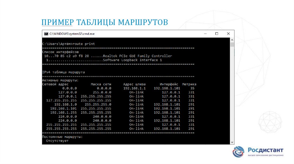
Task: Click the Метрика column header
Action: click(189, 84)
